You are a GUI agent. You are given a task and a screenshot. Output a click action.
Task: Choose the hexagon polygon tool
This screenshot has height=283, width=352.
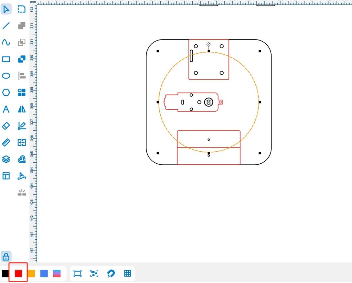coord(6,93)
